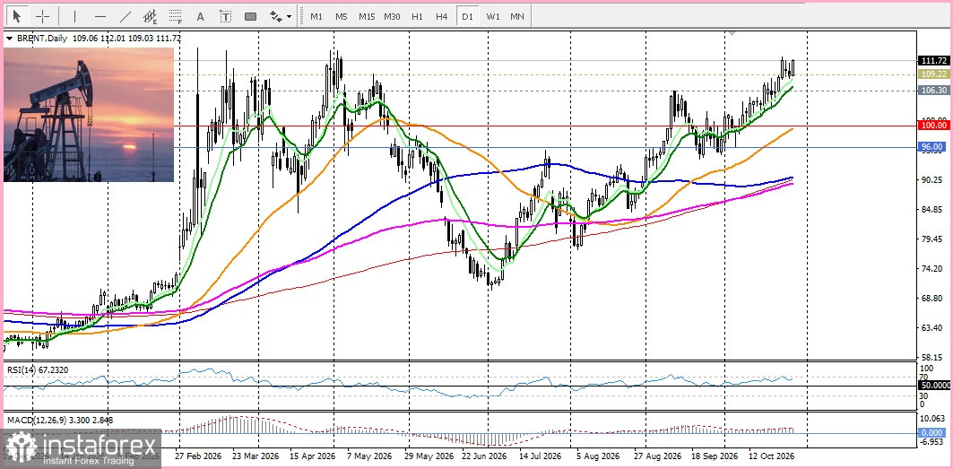Expand the BRENT,Daily chart title triangle
Screen dimensions: 953x469
click(8, 38)
